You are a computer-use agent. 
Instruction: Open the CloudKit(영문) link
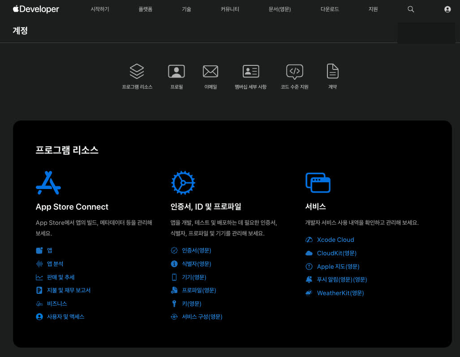pyautogui.click(x=336, y=253)
